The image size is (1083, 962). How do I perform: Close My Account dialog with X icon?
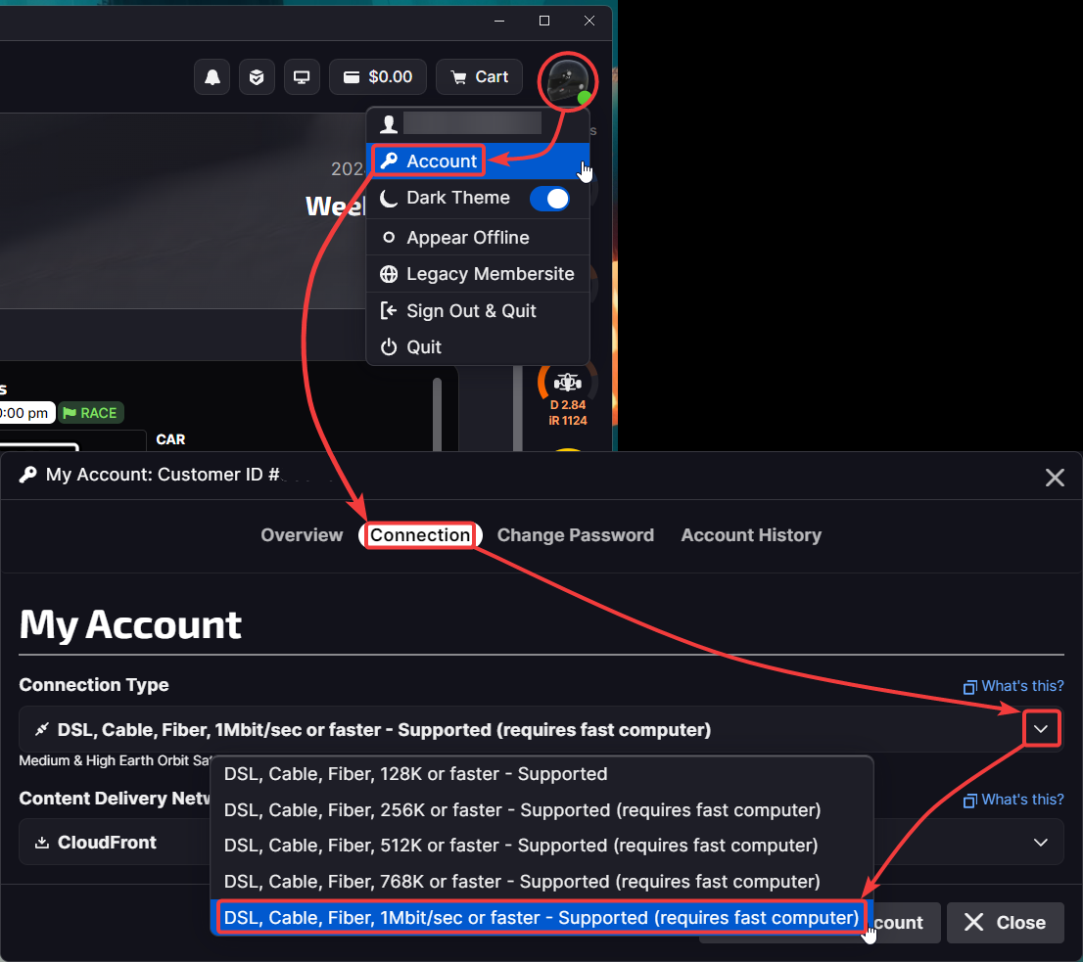pyautogui.click(x=1055, y=478)
